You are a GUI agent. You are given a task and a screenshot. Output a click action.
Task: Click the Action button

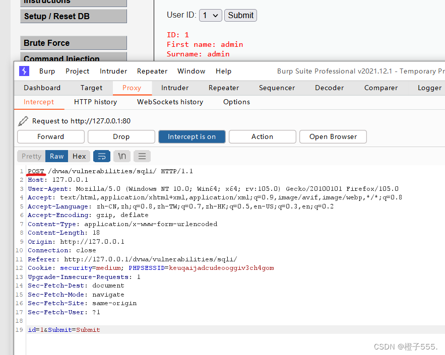pos(262,136)
